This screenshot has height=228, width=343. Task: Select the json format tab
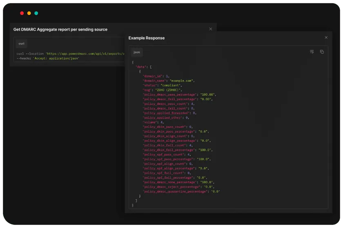(x=137, y=52)
